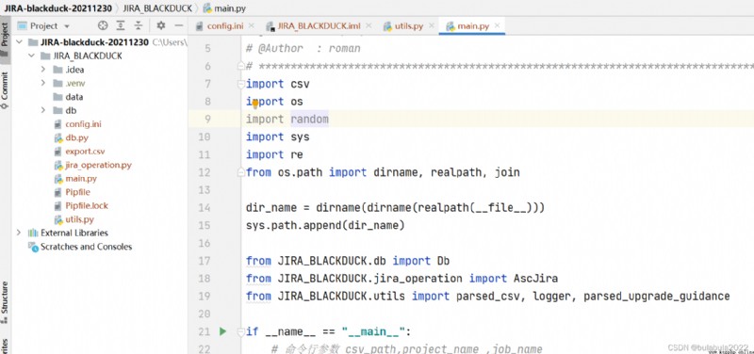
Task: Select the data folder in project tree
Action: tap(74, 97)
